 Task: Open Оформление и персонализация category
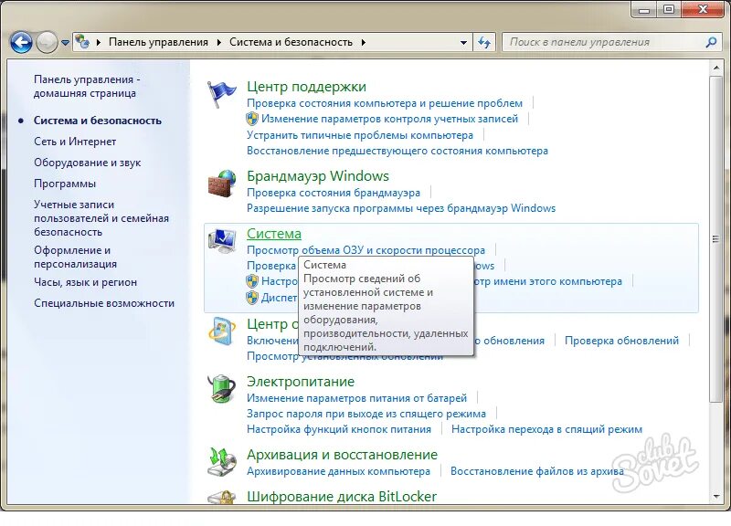[x=75, y=257]
